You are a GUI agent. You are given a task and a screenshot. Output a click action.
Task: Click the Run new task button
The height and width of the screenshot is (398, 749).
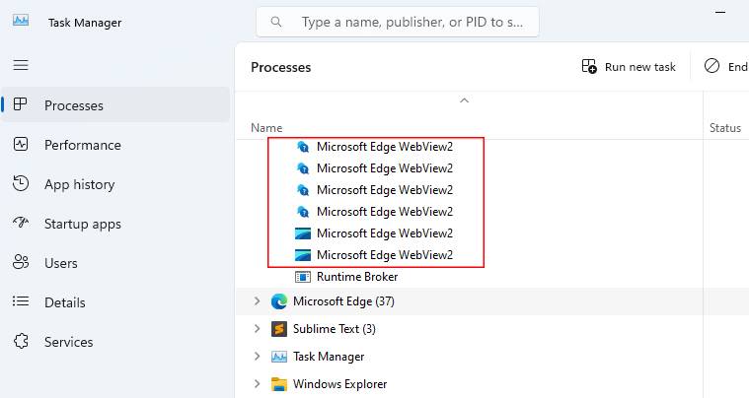point(630,67)
